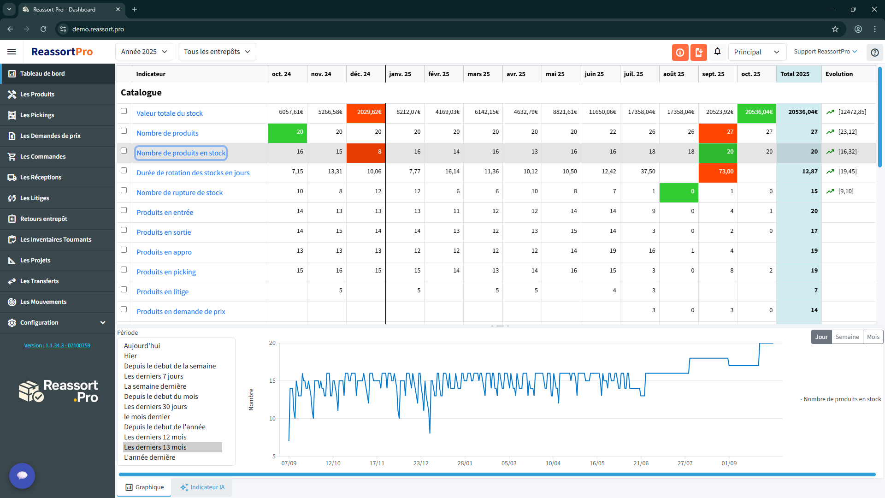Check the Valeur totale du stock row checkbox
Viewport: 885px width, 498px height.
tap(124, 111)
